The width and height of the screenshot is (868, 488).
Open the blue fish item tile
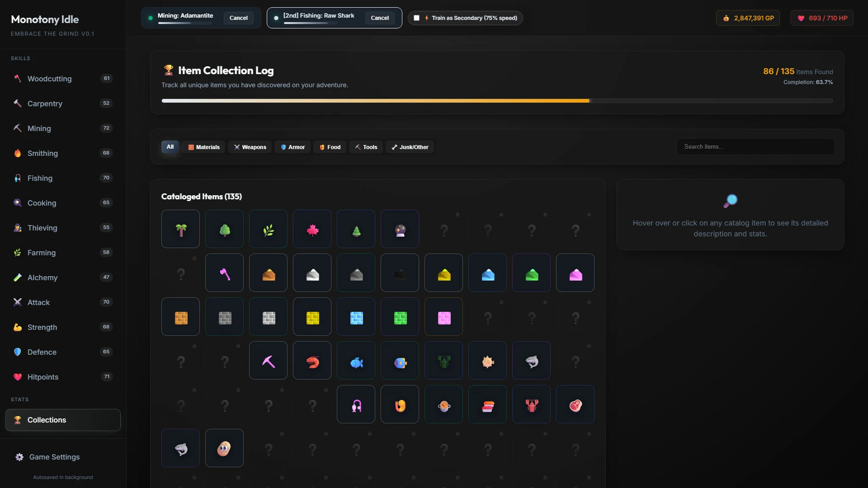coord(356,360)
